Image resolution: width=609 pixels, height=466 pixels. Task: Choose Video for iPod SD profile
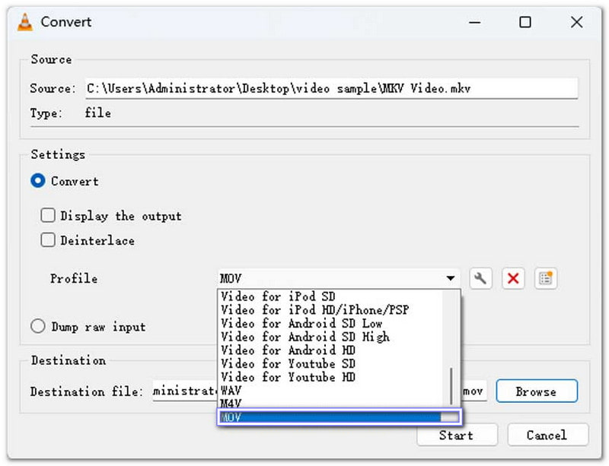[x=330, y=296]
